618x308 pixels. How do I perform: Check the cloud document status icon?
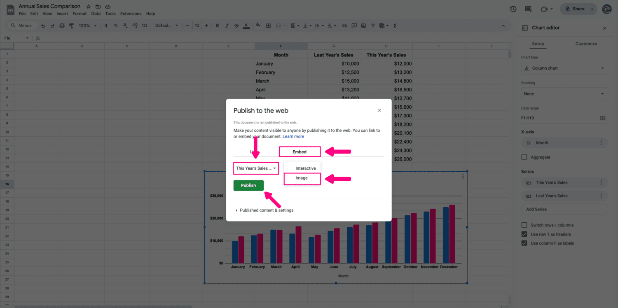tap(108, 7)
